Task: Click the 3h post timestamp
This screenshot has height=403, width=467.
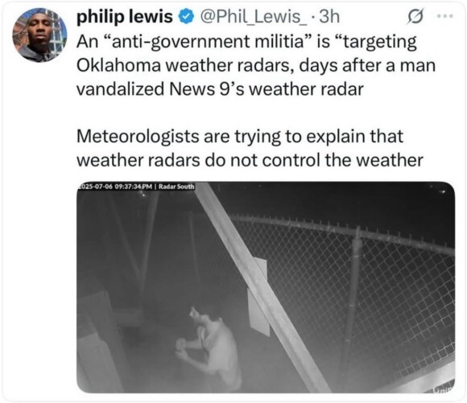Action: pos(329,16)
